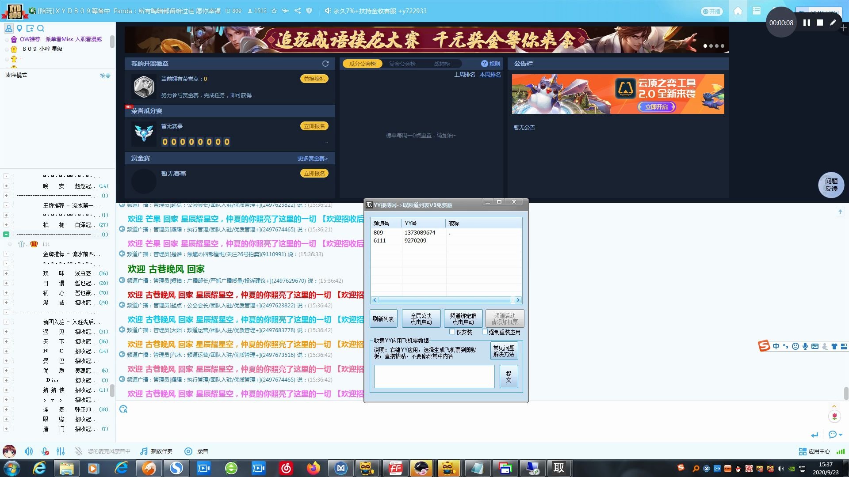Click the share icon in title bar
This screenshot has width=849, height=477.
pos(298,11)
